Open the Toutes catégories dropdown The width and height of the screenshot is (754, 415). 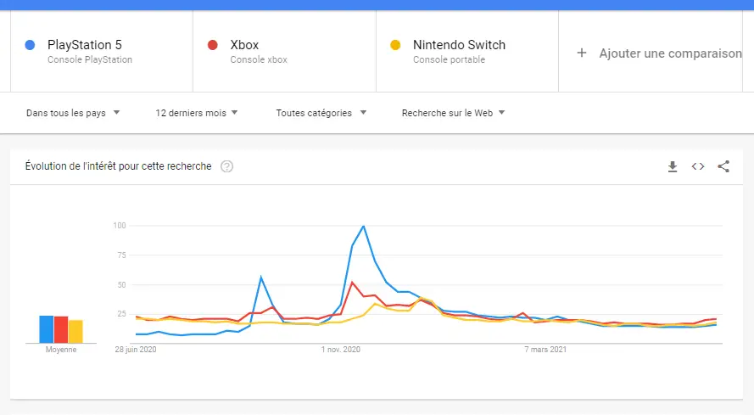click(x=321, y=113)
